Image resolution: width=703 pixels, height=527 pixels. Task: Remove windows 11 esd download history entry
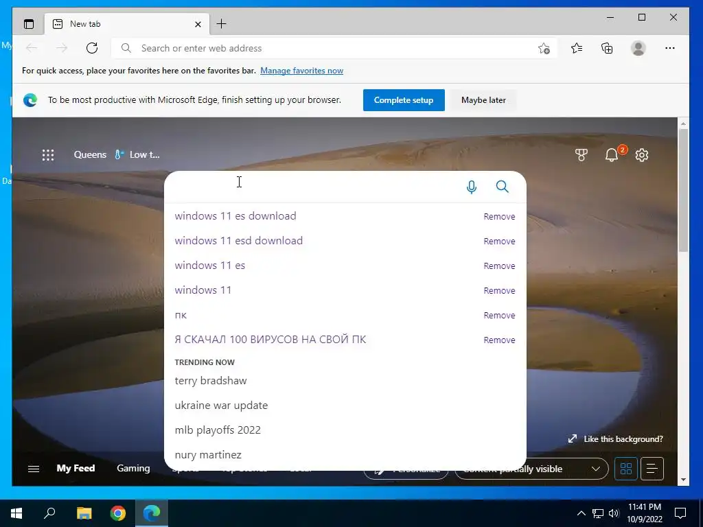coord(499,241)
